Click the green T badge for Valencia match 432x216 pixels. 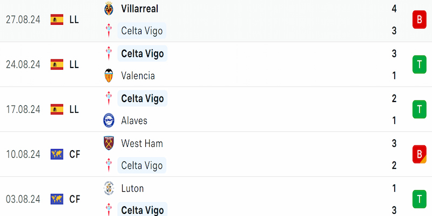(x=420, y=64)
